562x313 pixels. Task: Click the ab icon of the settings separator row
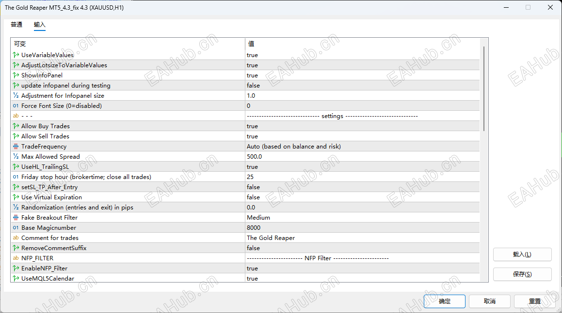tap(16, 116)
